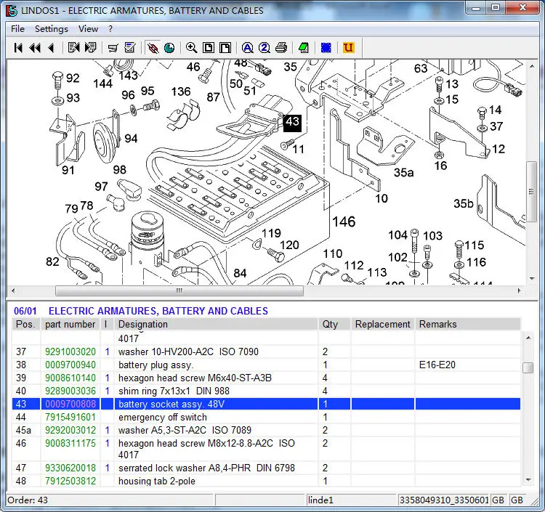Viewport: 545px width, 512px height.
Task: Click the Pos. column header
Action: coord(26,324)
